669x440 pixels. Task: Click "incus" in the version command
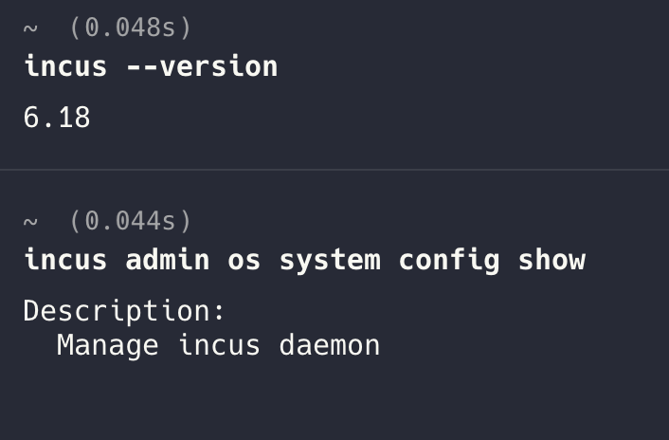point(65,66)
